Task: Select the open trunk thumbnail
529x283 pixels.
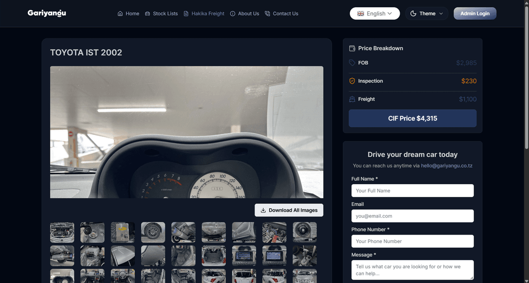Action: [214, 256]
